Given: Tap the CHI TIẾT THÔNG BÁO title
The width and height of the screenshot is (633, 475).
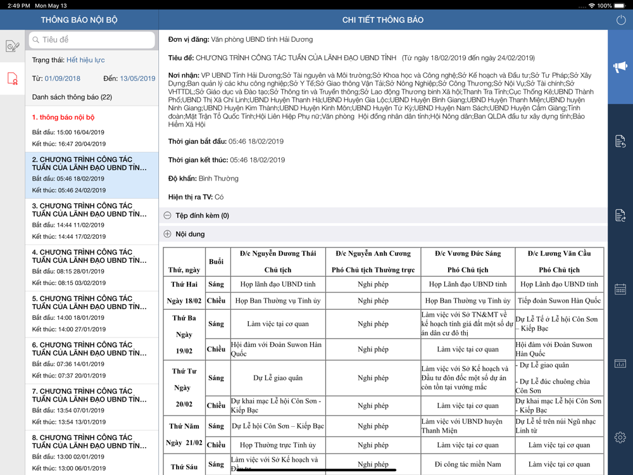Looking at the screenshot, I should coord(383,20).
